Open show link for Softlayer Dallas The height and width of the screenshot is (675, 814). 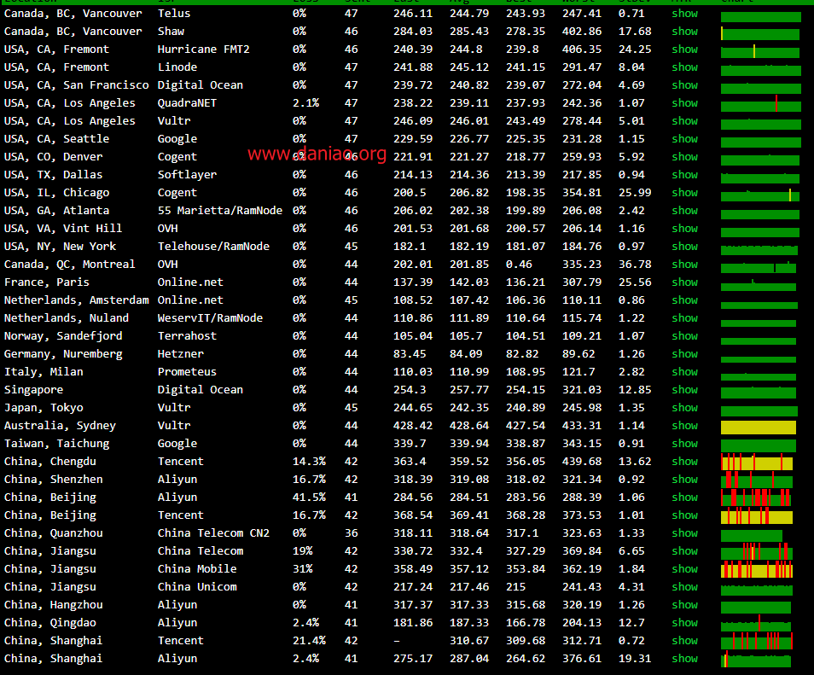(685, 174)
